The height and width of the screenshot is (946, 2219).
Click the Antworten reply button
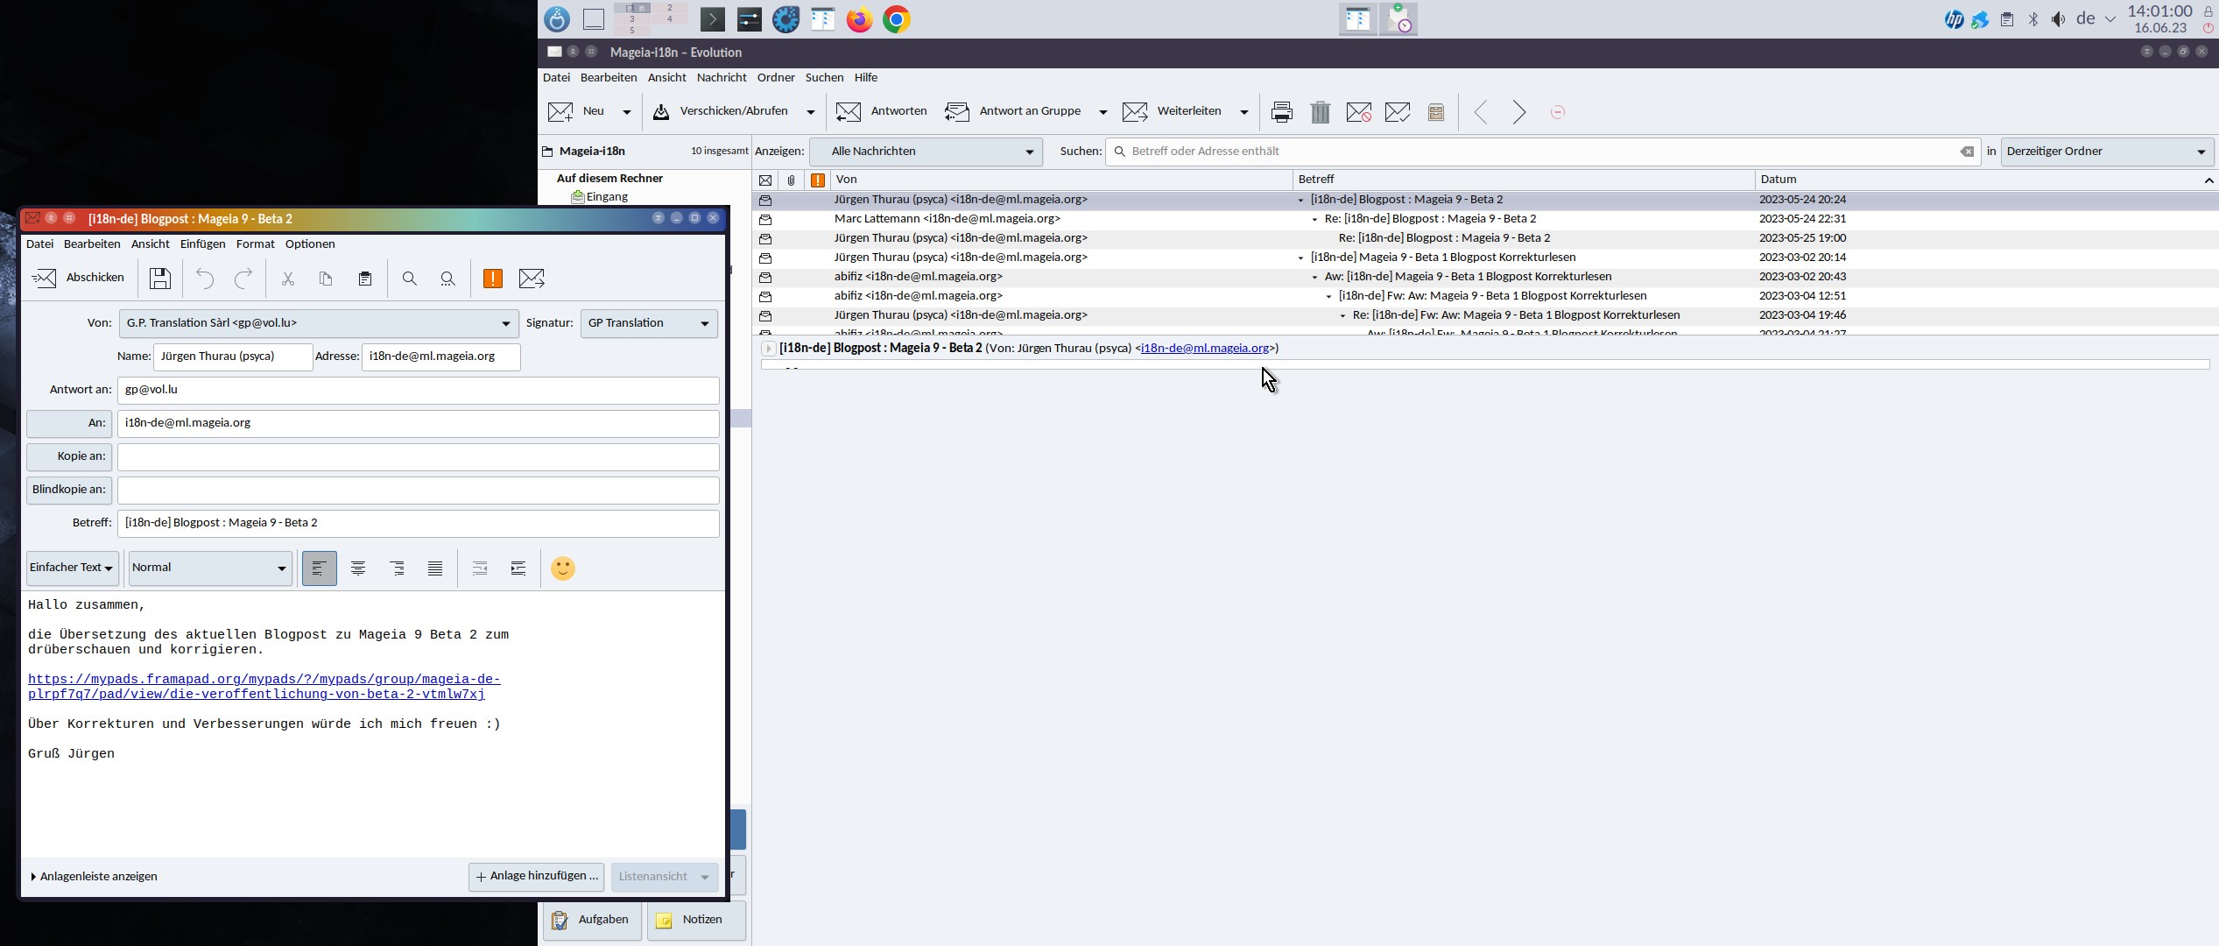click(882, 111)
